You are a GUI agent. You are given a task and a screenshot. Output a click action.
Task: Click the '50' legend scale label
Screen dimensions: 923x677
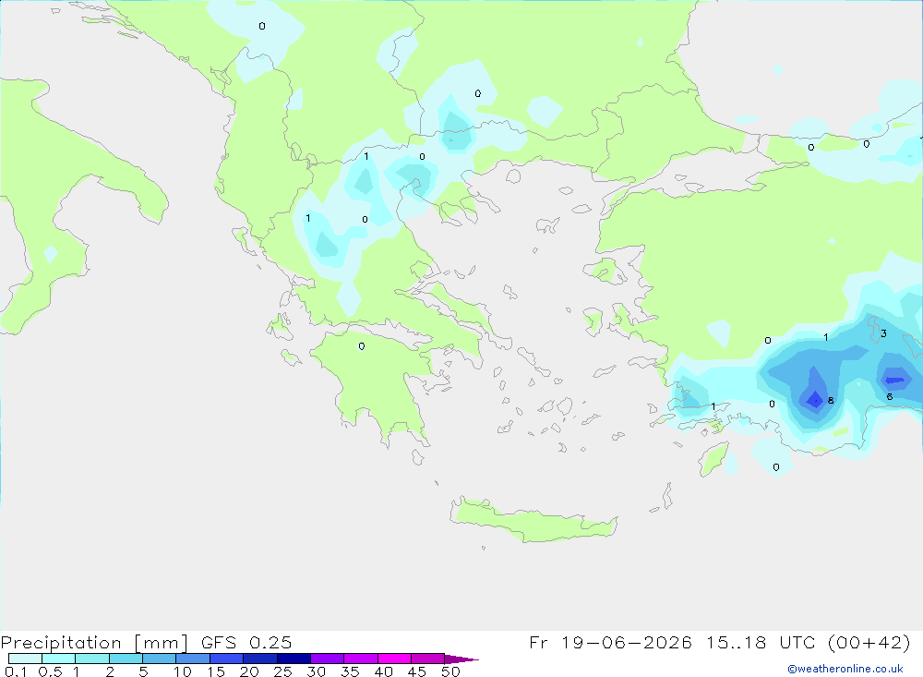coord(450,671)
